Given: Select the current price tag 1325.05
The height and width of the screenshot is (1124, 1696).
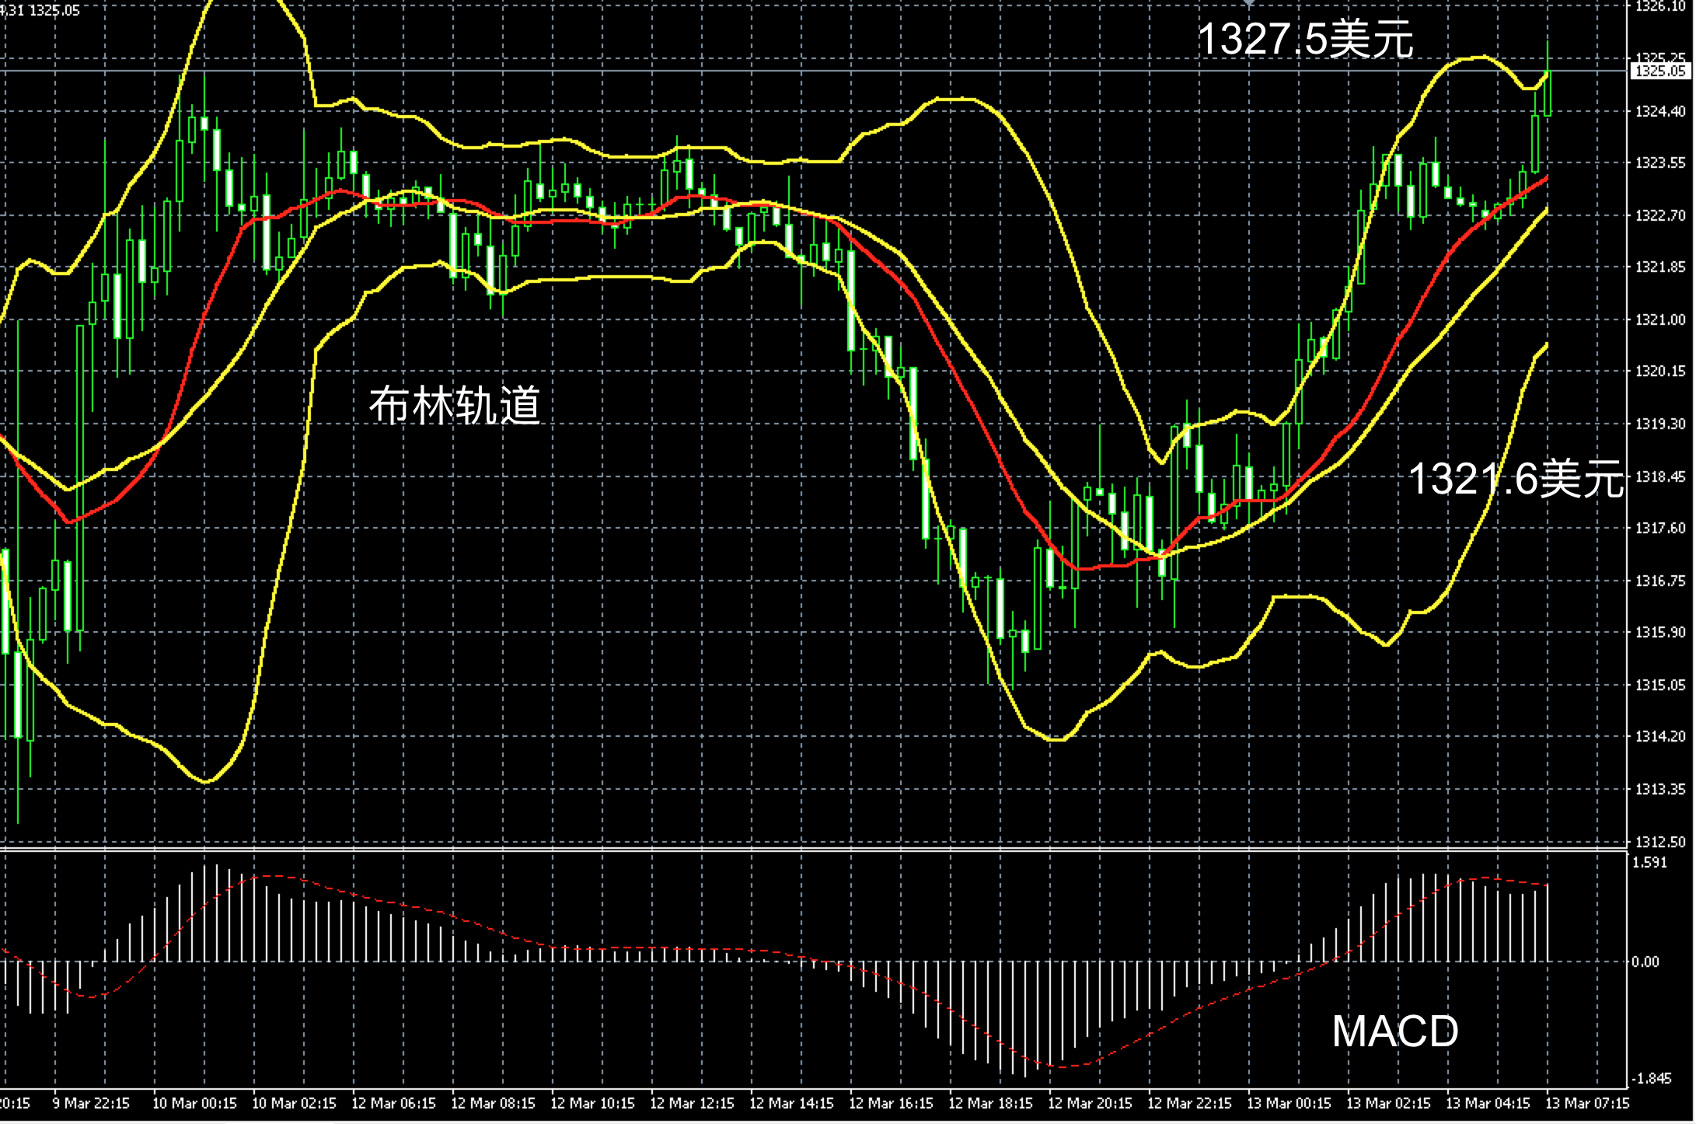Looking at the screenshot, I should point(1660,72).
